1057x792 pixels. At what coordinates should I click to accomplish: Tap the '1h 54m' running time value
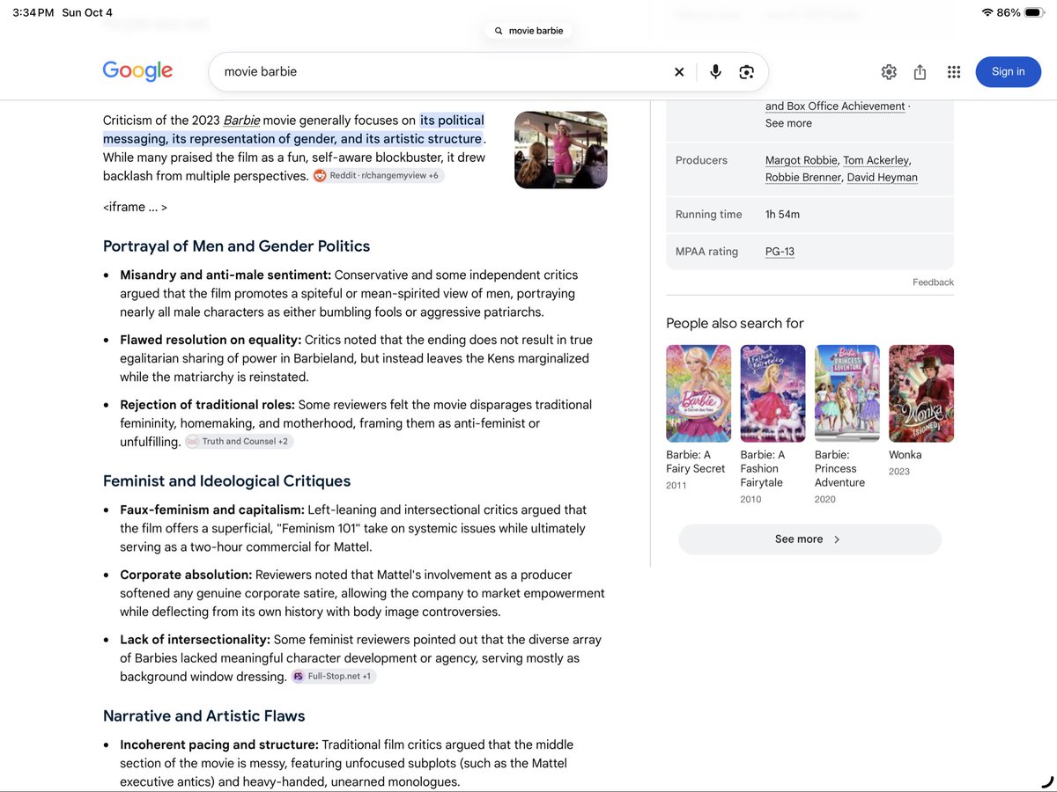point(782,215)
